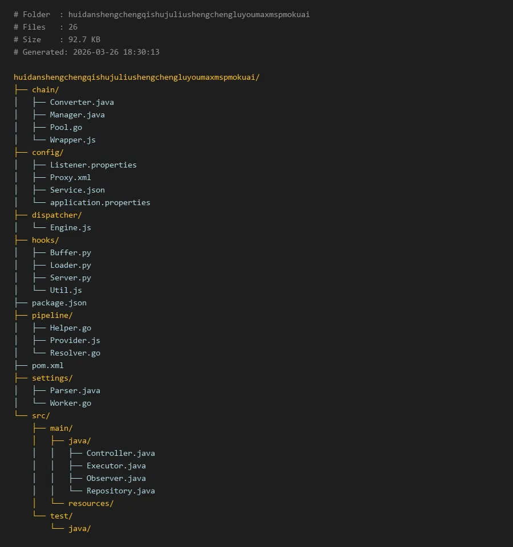Click the src/ folder
Image resolution: width=513 pixels, height=547 pixels.
coord(40,415)
